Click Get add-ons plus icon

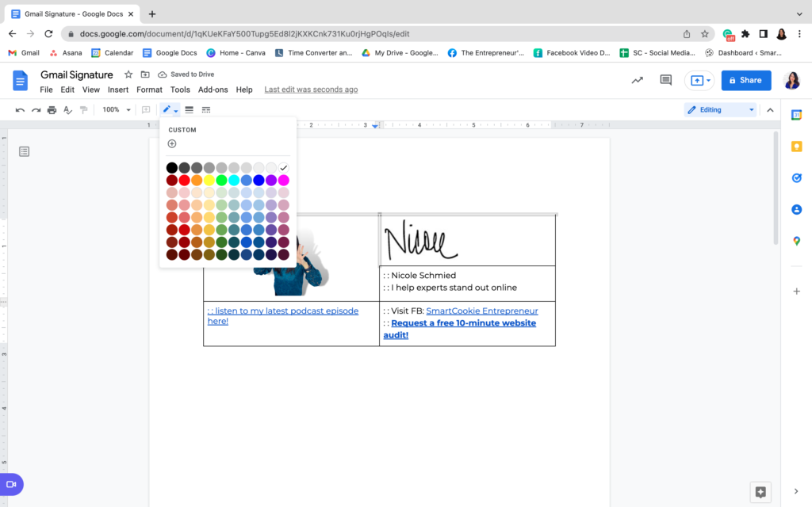pyautogui.click(x=796, y=292)
